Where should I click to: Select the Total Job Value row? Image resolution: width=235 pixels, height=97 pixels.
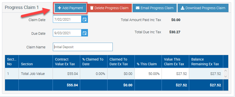coord(114,74)
